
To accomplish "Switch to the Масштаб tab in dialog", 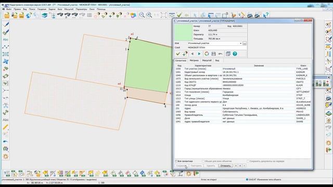I will [x=207, y=60].
